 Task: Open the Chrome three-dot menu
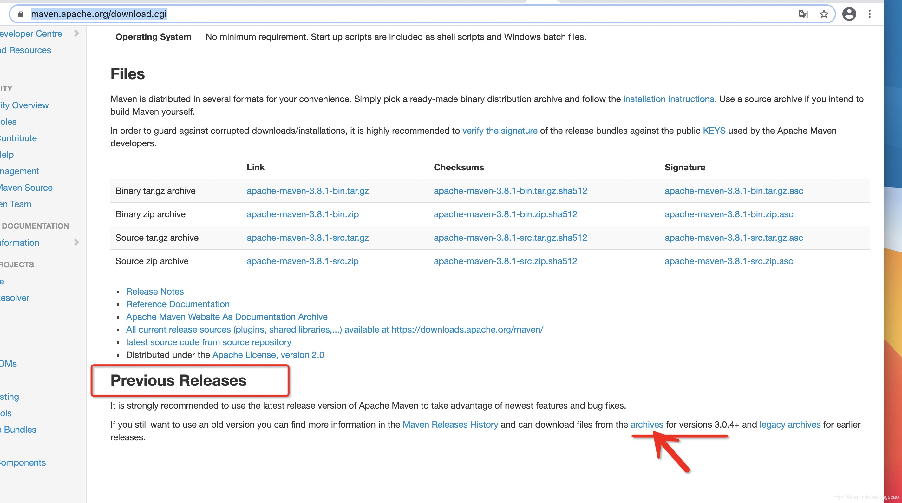[x=869, y=14]
